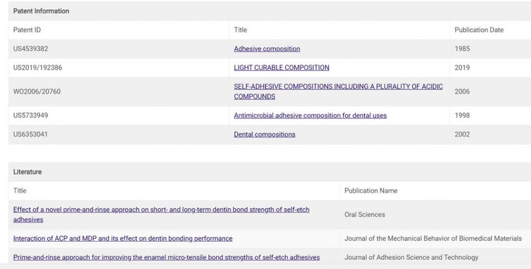
Task: Open Interaction of ACP and MDP article
Action: pyautogui.click(x=123, y=238)
